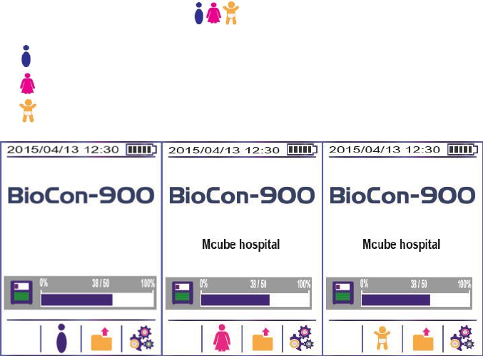Viewport: 483px width, 356px height.
Task: Open the upload folder icon in third screen
Action: [423, 337]
